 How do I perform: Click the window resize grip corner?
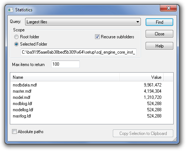175,139
